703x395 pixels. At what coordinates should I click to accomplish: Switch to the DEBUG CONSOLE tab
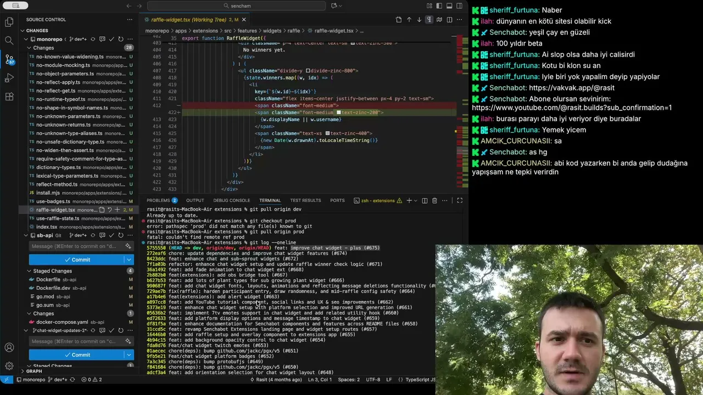231,201
